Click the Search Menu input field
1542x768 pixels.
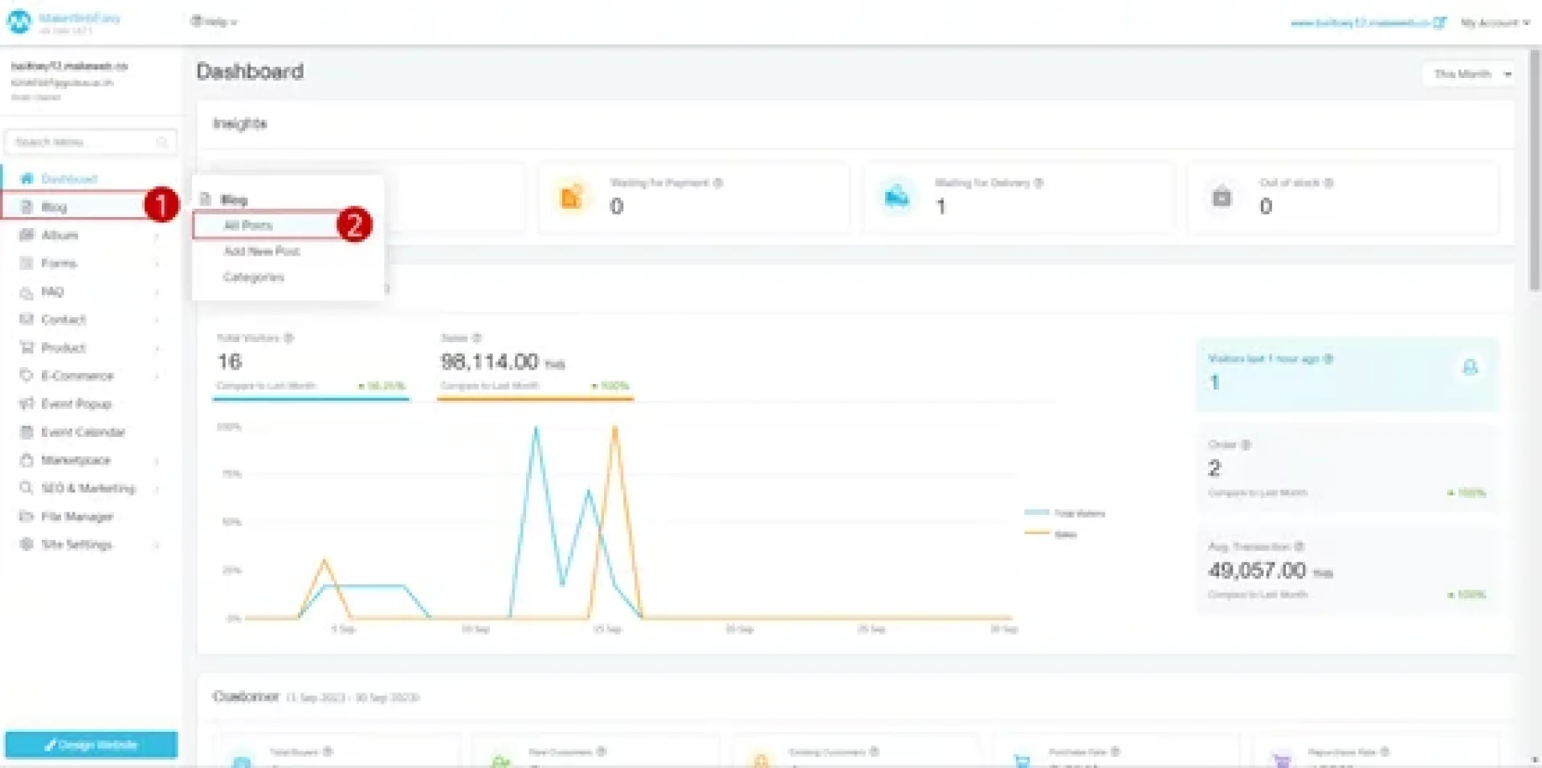(x=84, y=142)
